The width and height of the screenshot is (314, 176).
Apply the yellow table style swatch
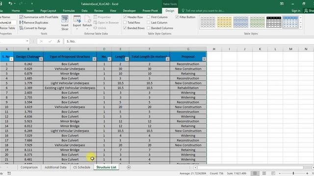224,22
